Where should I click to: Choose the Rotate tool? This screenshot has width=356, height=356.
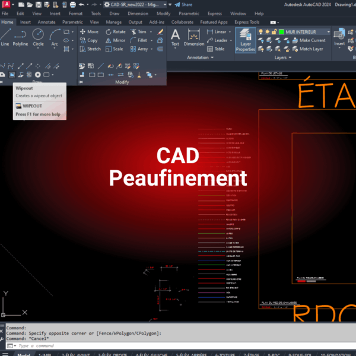tap(115, 31)
